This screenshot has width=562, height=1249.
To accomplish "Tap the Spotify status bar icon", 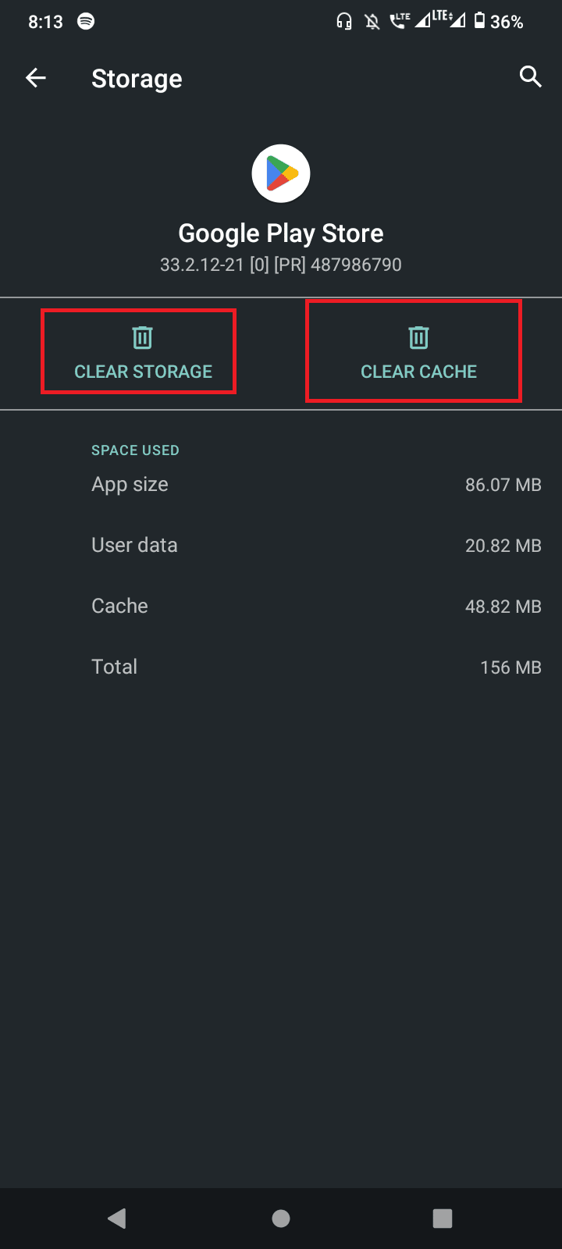I will tap(86, 22).
